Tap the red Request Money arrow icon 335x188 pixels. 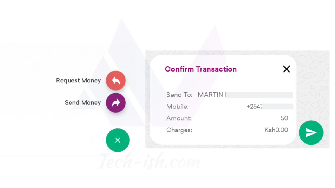[116, 80]
